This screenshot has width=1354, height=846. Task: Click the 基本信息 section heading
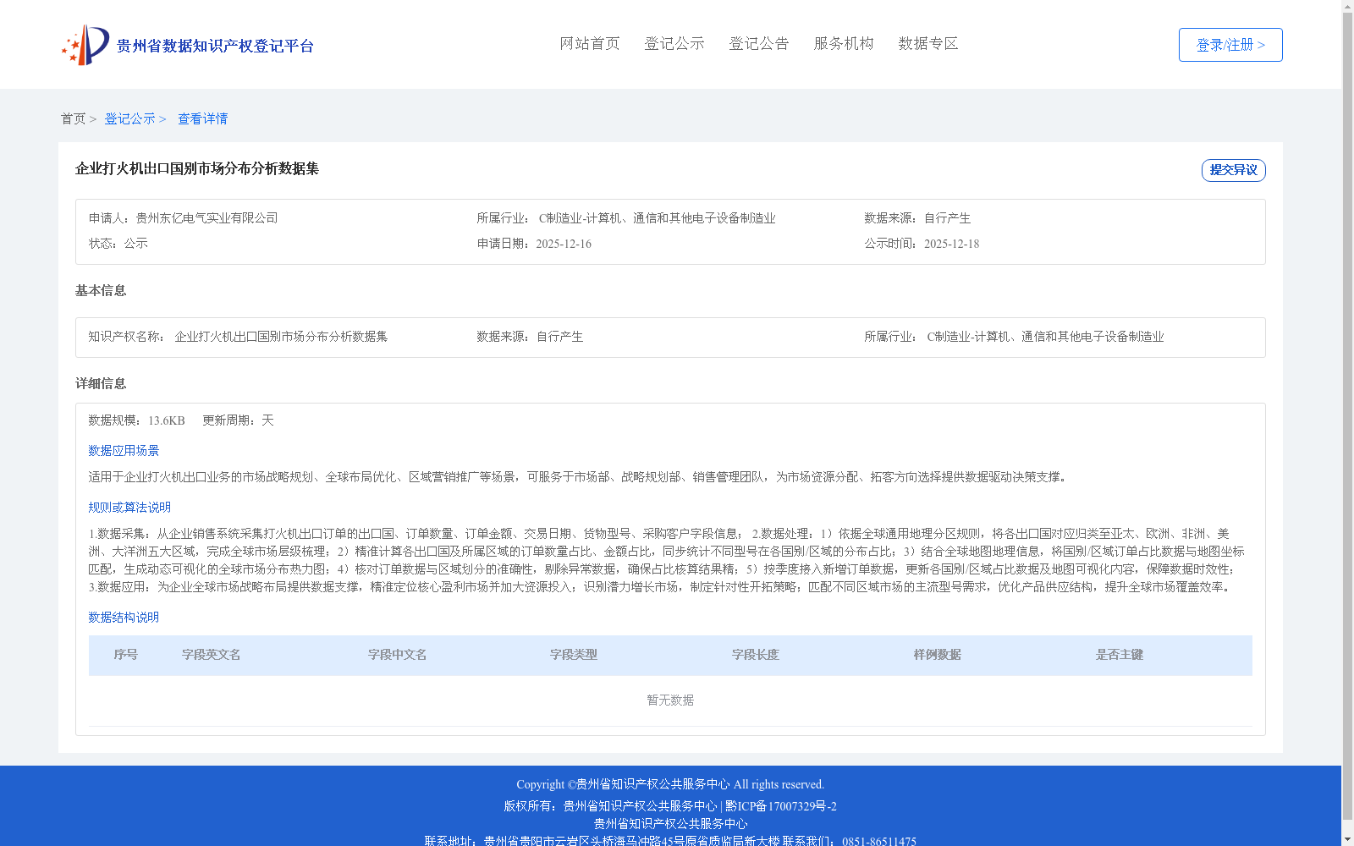point(101,291)
